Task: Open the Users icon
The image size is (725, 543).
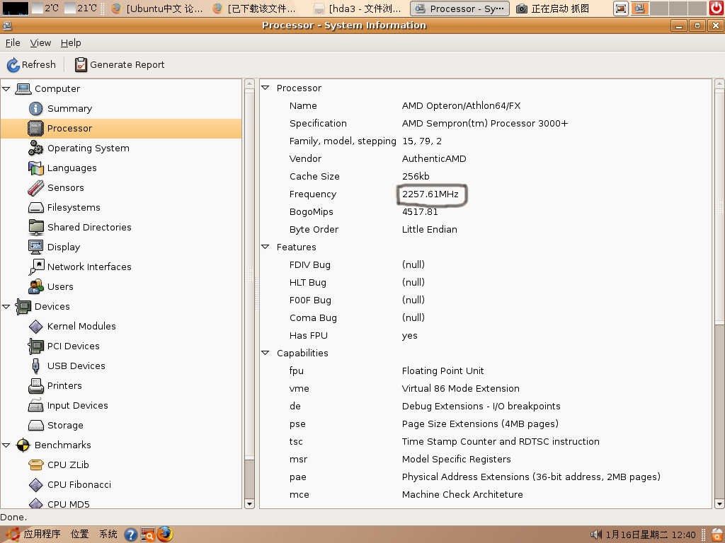Action: pos(35,287)
